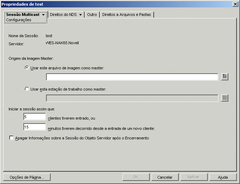The height and width of the screenshot is (184, 240).
Task: Switch to the Outro tab
Action: (92, 15)
